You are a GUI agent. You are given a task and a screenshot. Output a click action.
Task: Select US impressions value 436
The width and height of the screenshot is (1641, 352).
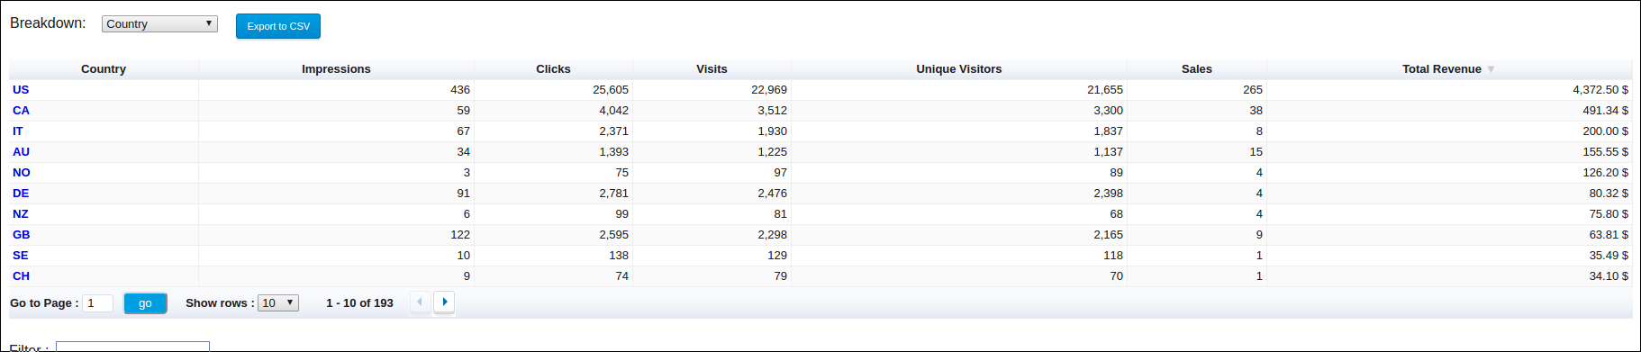[460, 90]
